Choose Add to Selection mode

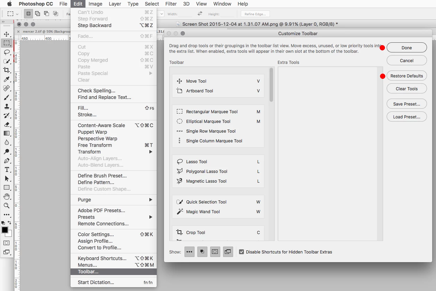[38, 14]
